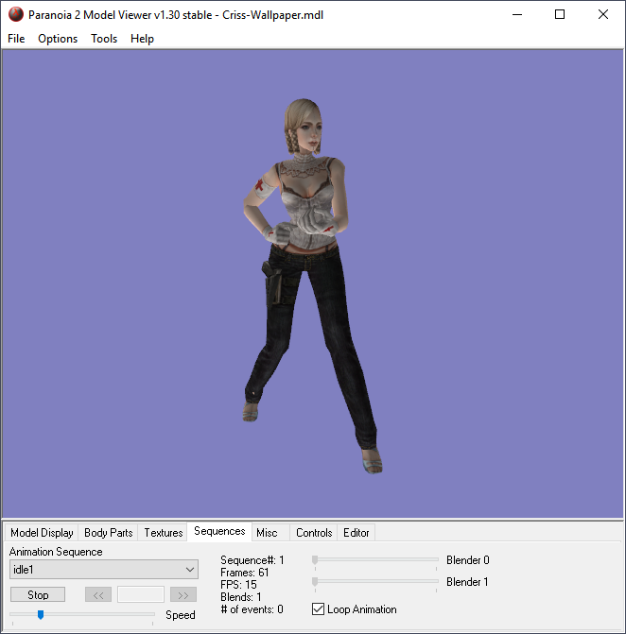626x634 pixels.
Task: Stop the animation playback
Action: [x=38, y=594]
